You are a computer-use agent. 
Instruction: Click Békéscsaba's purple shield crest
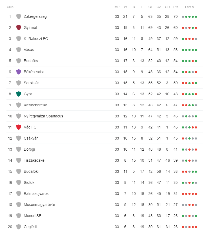click(19, 72)
